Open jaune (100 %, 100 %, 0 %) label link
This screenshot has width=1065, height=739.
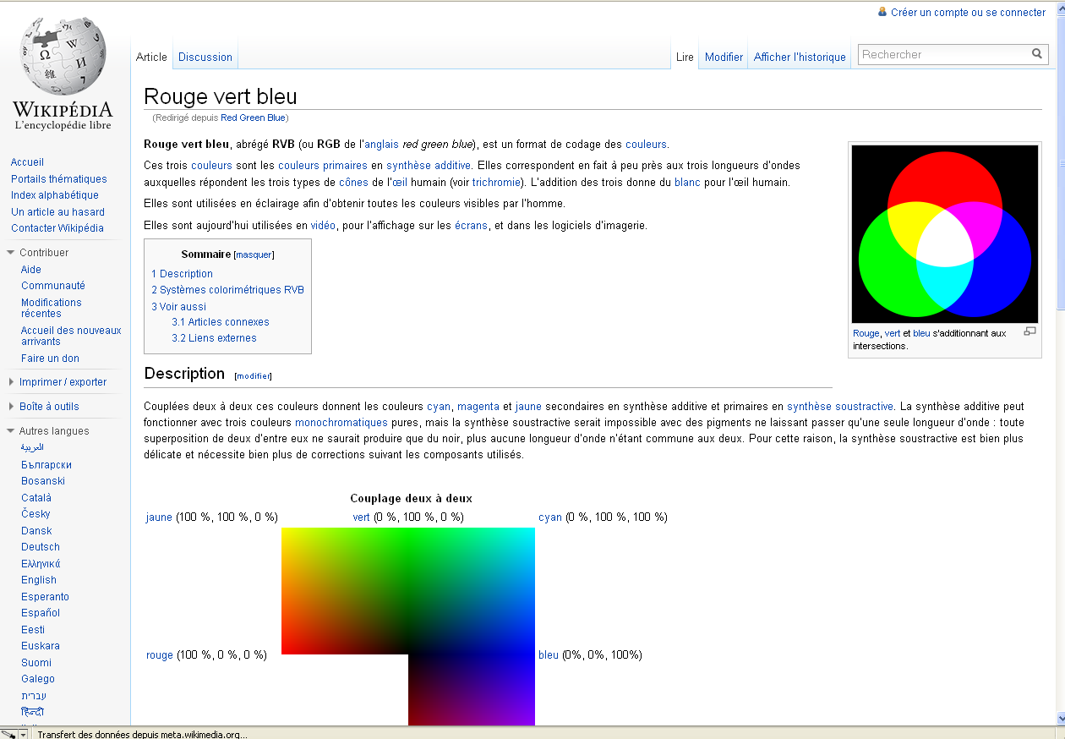coord(159,517)
